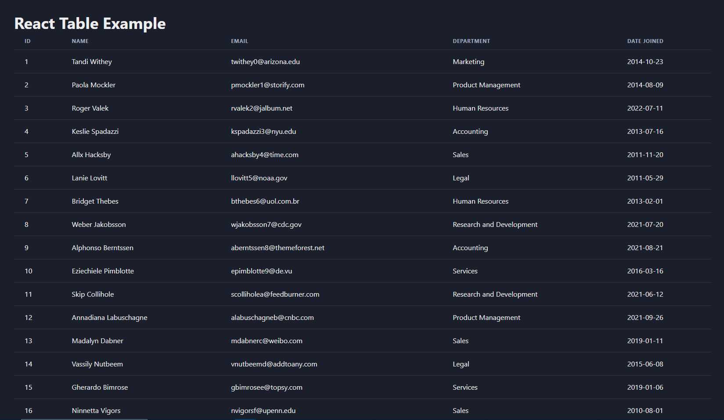The height and width of the screenshot is (420, 724).
Task: Select Roger Valek's Human Resources cell
Action: 480,108
